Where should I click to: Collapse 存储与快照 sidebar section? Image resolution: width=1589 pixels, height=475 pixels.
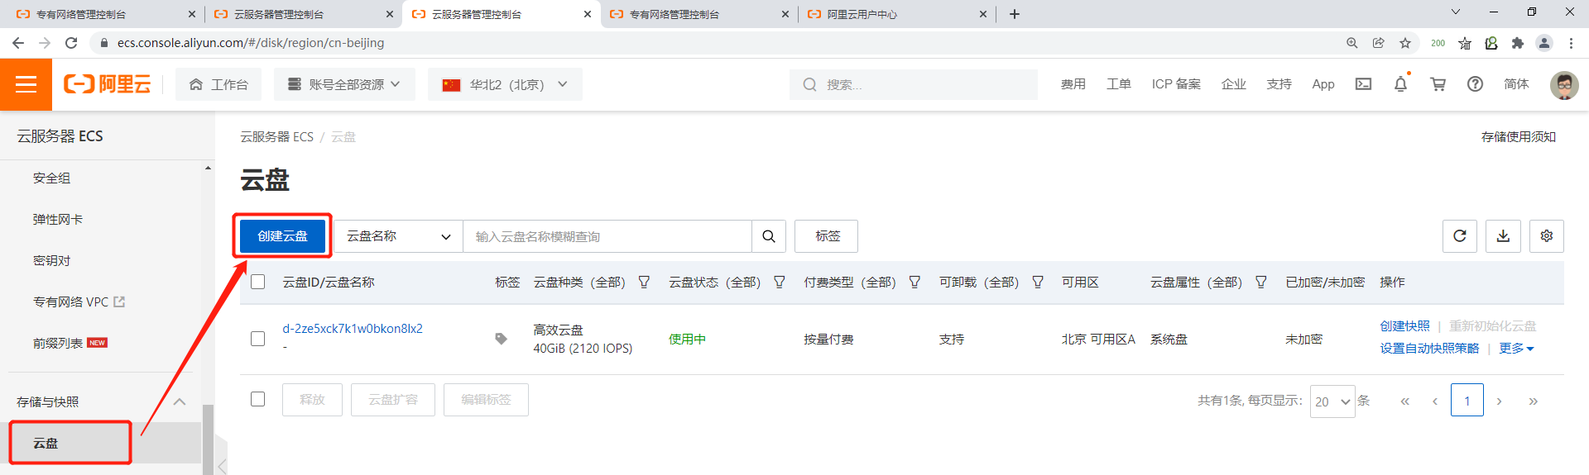tap(180, 402)
